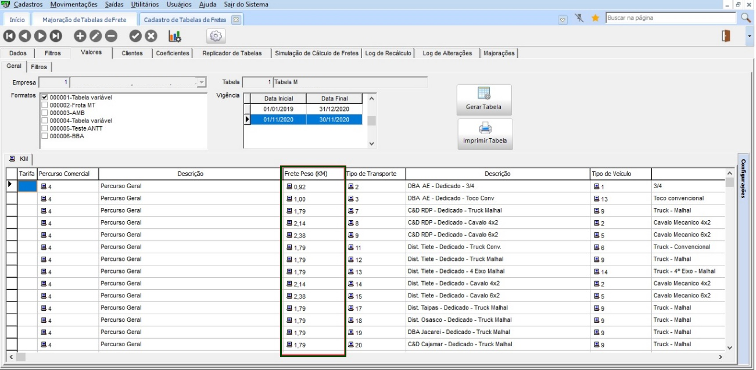Click the exit door icon
This screenshot has height=370, width=756.
pos(726,36)
